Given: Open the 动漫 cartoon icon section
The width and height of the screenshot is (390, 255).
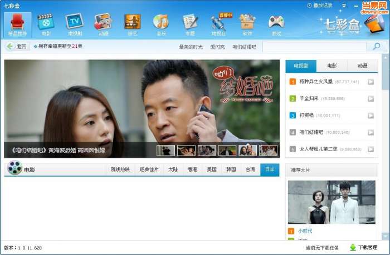Looking at the screenshot, I should 104,25.
